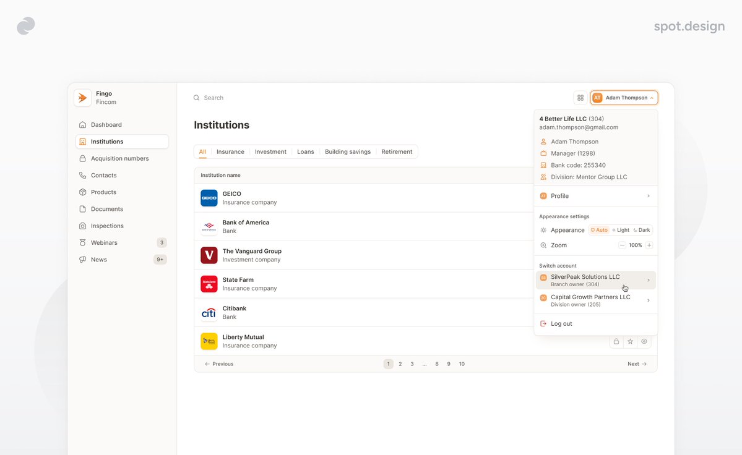
Task: Collapse the Adam Thompson account dropdown
Action: click(x=624, y=98)
